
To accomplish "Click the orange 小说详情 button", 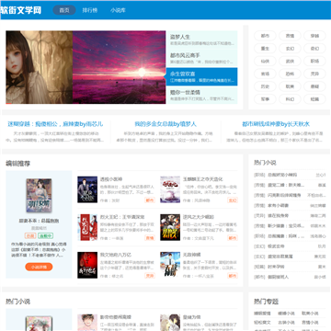I will pos(39,267).
